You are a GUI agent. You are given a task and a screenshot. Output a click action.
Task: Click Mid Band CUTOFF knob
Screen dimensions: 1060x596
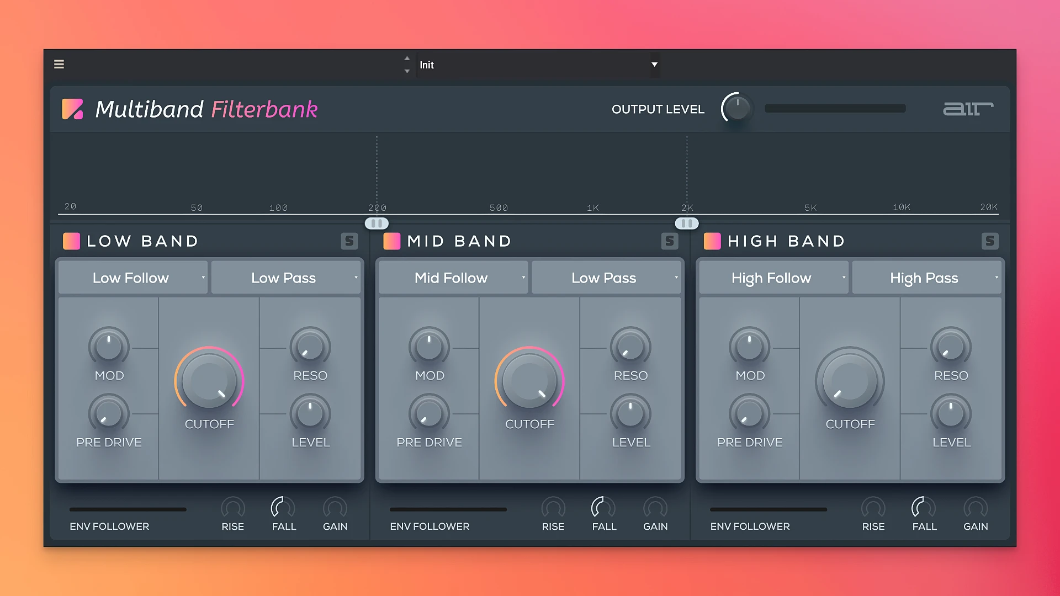[529, 381]
